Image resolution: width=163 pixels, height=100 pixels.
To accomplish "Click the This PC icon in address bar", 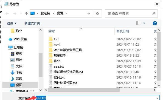I will coord(33,13).
